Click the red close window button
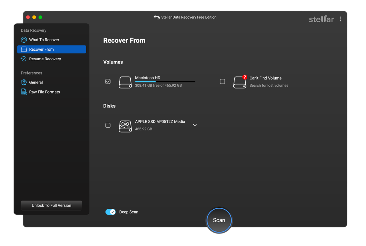This screenshot has height=246, width=366. click(x=28, y=17)
